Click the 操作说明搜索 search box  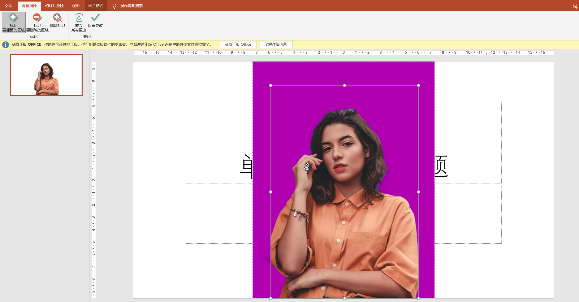pyautogui.click(x=132, y=6)
